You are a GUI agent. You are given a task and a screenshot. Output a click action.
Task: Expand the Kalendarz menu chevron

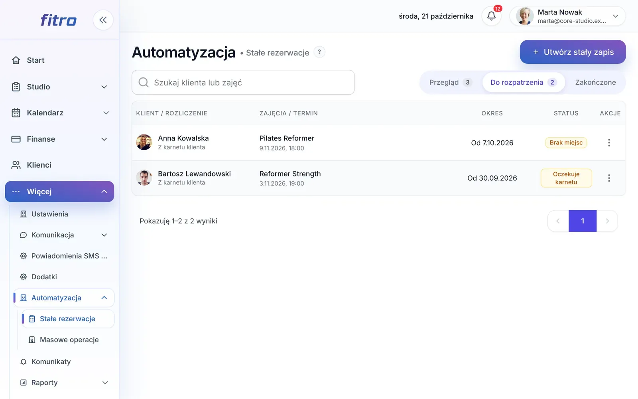(x=106, y=113)
